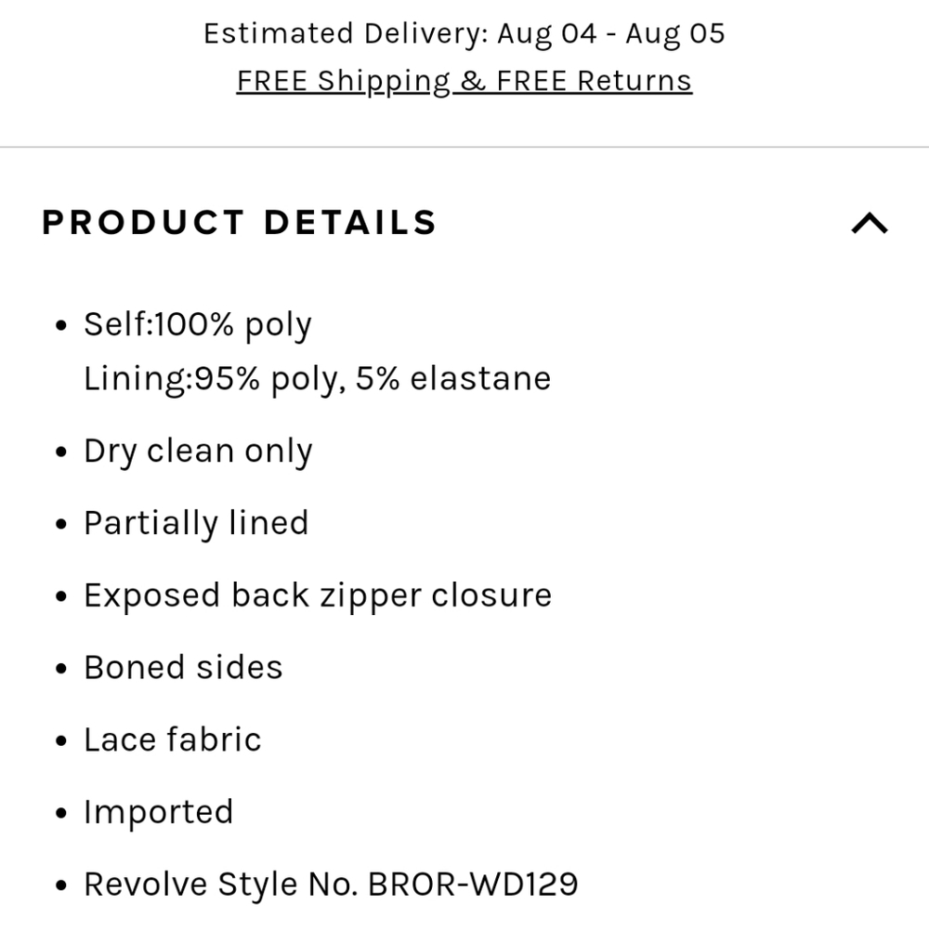Collapse the Product Details section chevron
Screen dimensions: 929x929
click(869, 222)
